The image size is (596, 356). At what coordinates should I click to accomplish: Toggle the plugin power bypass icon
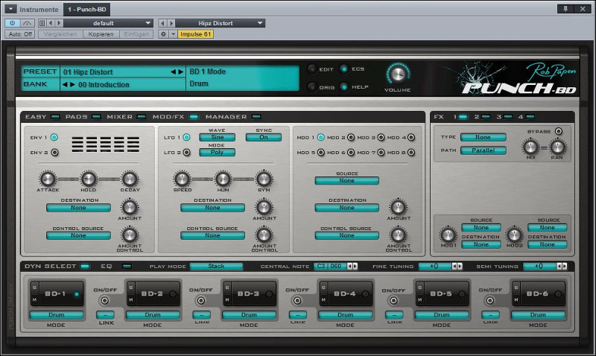(12, 23)
